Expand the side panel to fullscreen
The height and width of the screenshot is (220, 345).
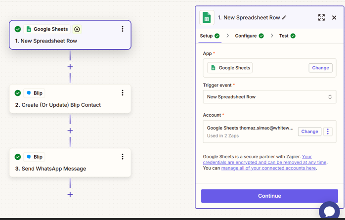tap(321, 17)
